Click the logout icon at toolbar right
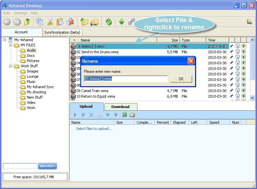The height and width of the screenshot is (189, 257). [249, 22]
